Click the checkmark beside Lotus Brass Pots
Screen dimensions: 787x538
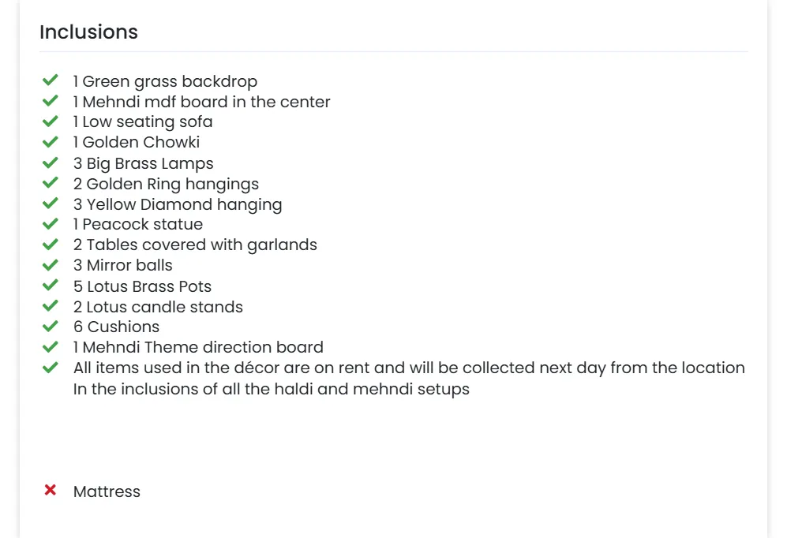click(x=51, y=286)
